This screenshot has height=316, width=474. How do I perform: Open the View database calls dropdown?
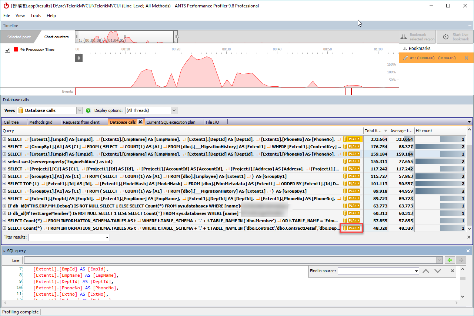(79, 110)
